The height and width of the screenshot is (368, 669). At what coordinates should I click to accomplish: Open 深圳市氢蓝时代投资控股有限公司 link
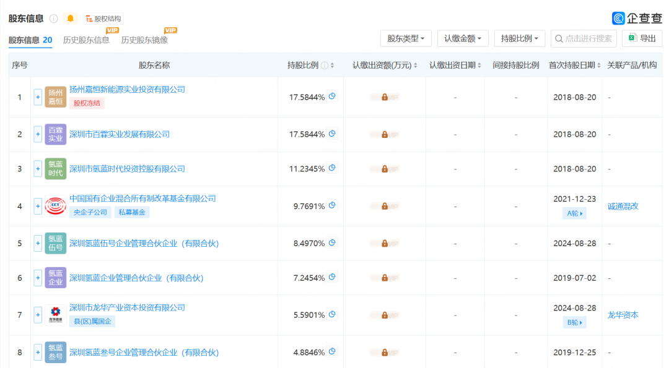(127, 169)
